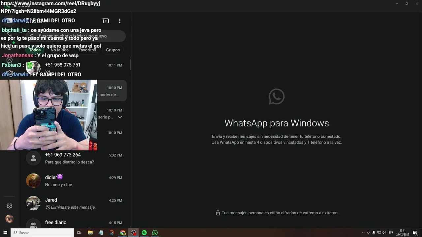
Task: Open the three-dot menu above the chat list
Action: [x=120, y=21]
